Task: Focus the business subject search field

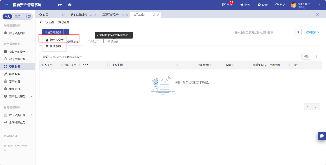Action: pyautogui.click(x=264, y=32)
